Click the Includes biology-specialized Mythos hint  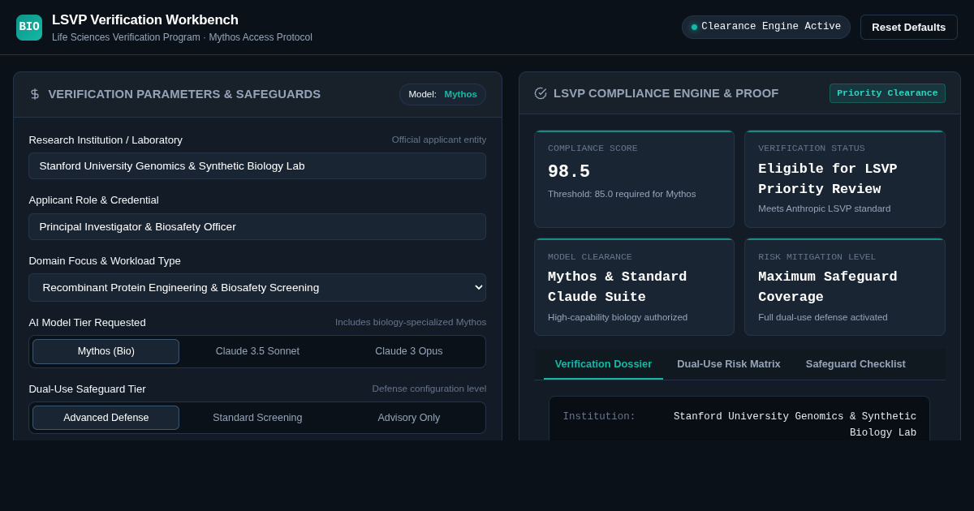[x=411, y=322]
